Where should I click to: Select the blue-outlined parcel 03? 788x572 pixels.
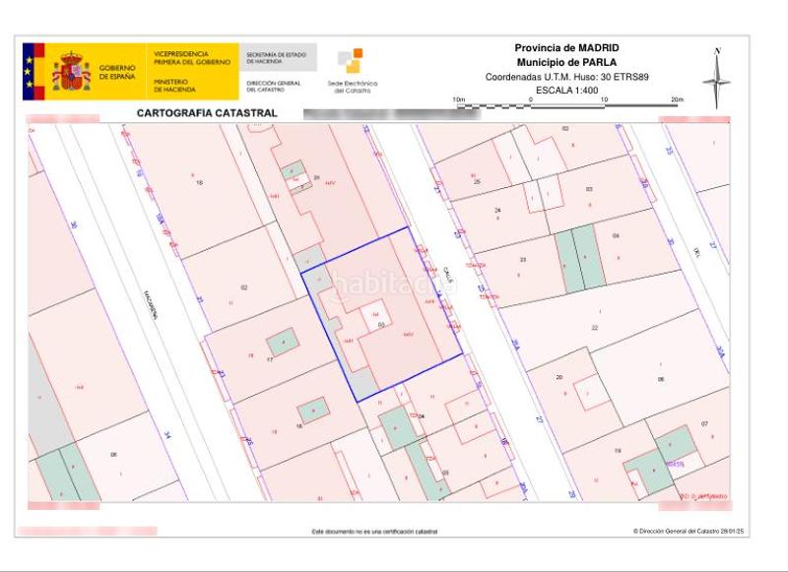384,315
